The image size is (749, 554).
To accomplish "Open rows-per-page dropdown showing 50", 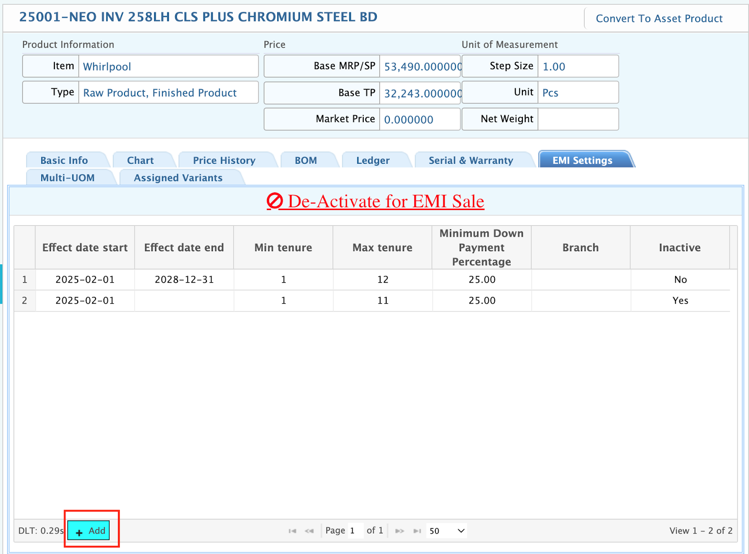I will click(447, 531).
